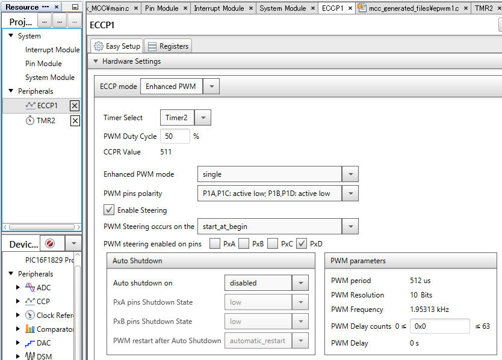502x360 pixels.
Task: Select Interrupt Module in project tree
Action: click(52, 50)
